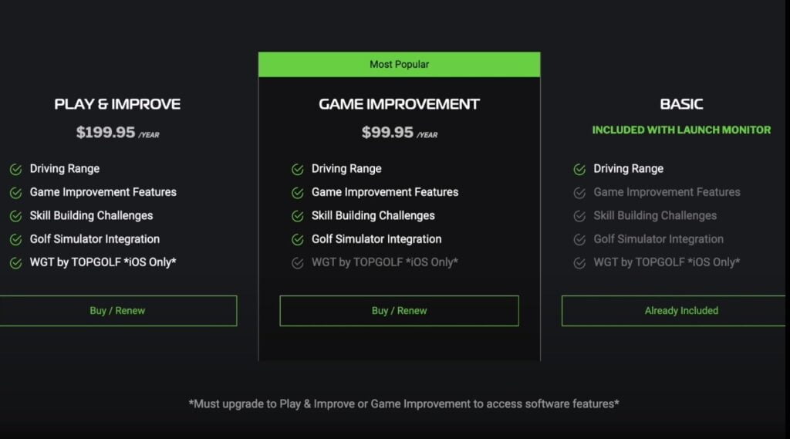The width and height of the screenshot is (790, 439).
Task: Click Buy / Renew under Game Improvement
Action: pyautogui.click(x=399, y=310)
